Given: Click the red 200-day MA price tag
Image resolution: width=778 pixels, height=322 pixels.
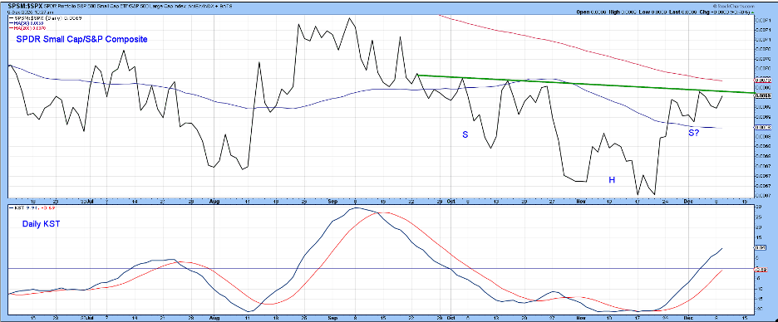Looking at the screenshot, I should [x=761, y=80].
